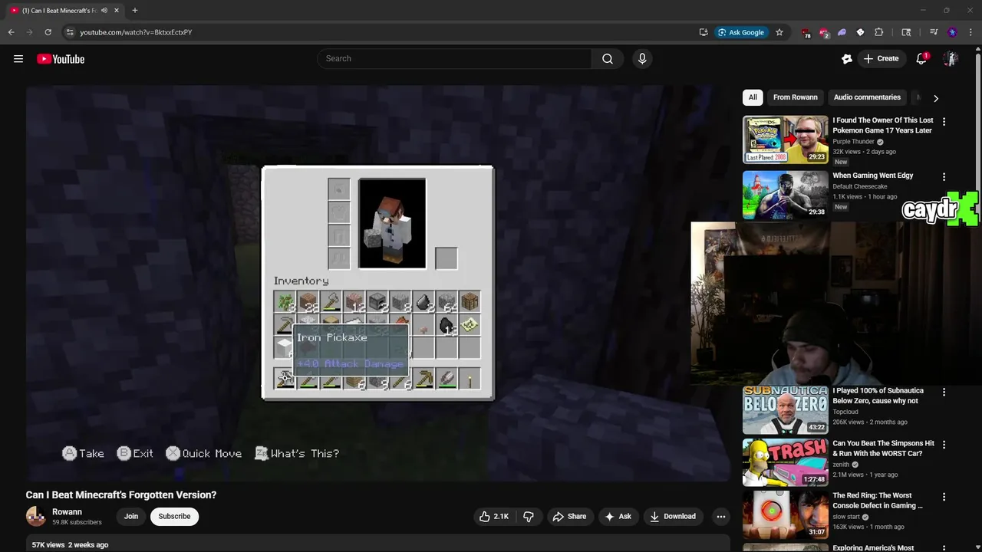Open the Simpsons TRASH video thumbnail

point(786,462)
